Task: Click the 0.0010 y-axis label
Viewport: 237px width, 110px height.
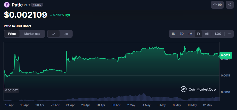Action: click(x=225, y=92)
